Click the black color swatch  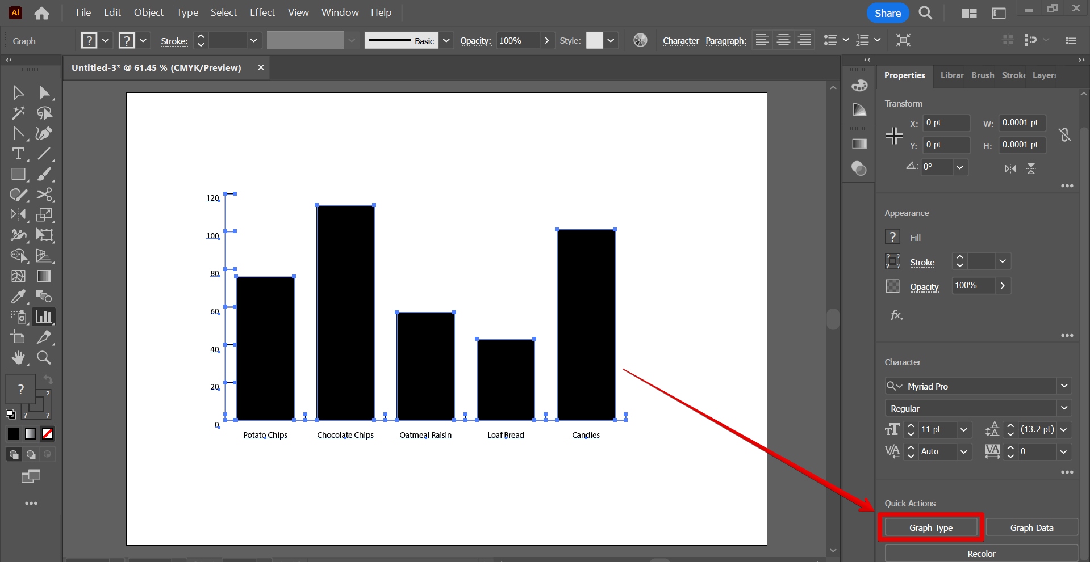14,434
